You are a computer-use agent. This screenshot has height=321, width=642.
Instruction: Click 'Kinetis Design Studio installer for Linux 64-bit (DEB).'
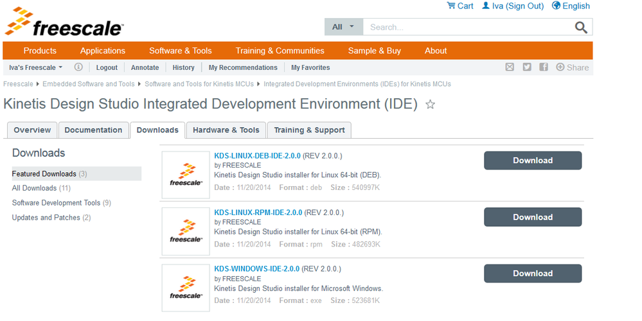[298, 175]
